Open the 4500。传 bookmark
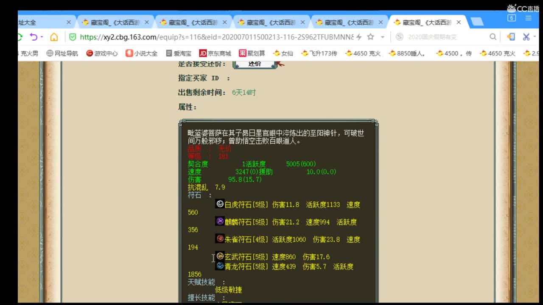The height and width of the screenshot is (305, 543). 454,53
